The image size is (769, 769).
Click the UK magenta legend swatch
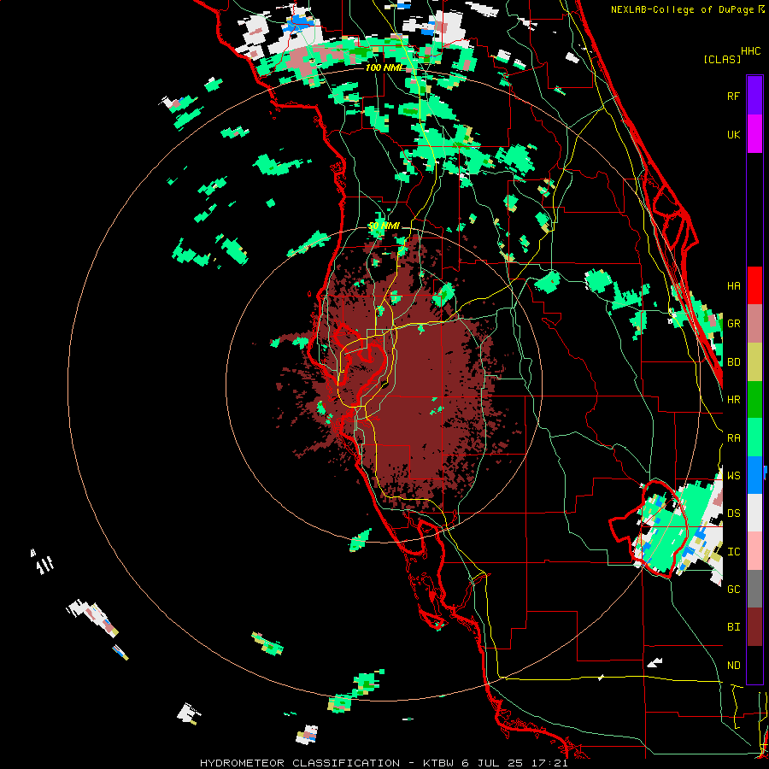[x=754, y=134]
